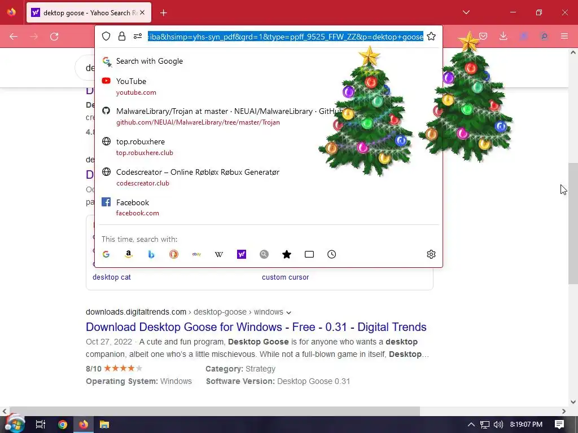The image size is (578, 433).
Task: Open volume control in system tray
Action: [x=498, y=425]
